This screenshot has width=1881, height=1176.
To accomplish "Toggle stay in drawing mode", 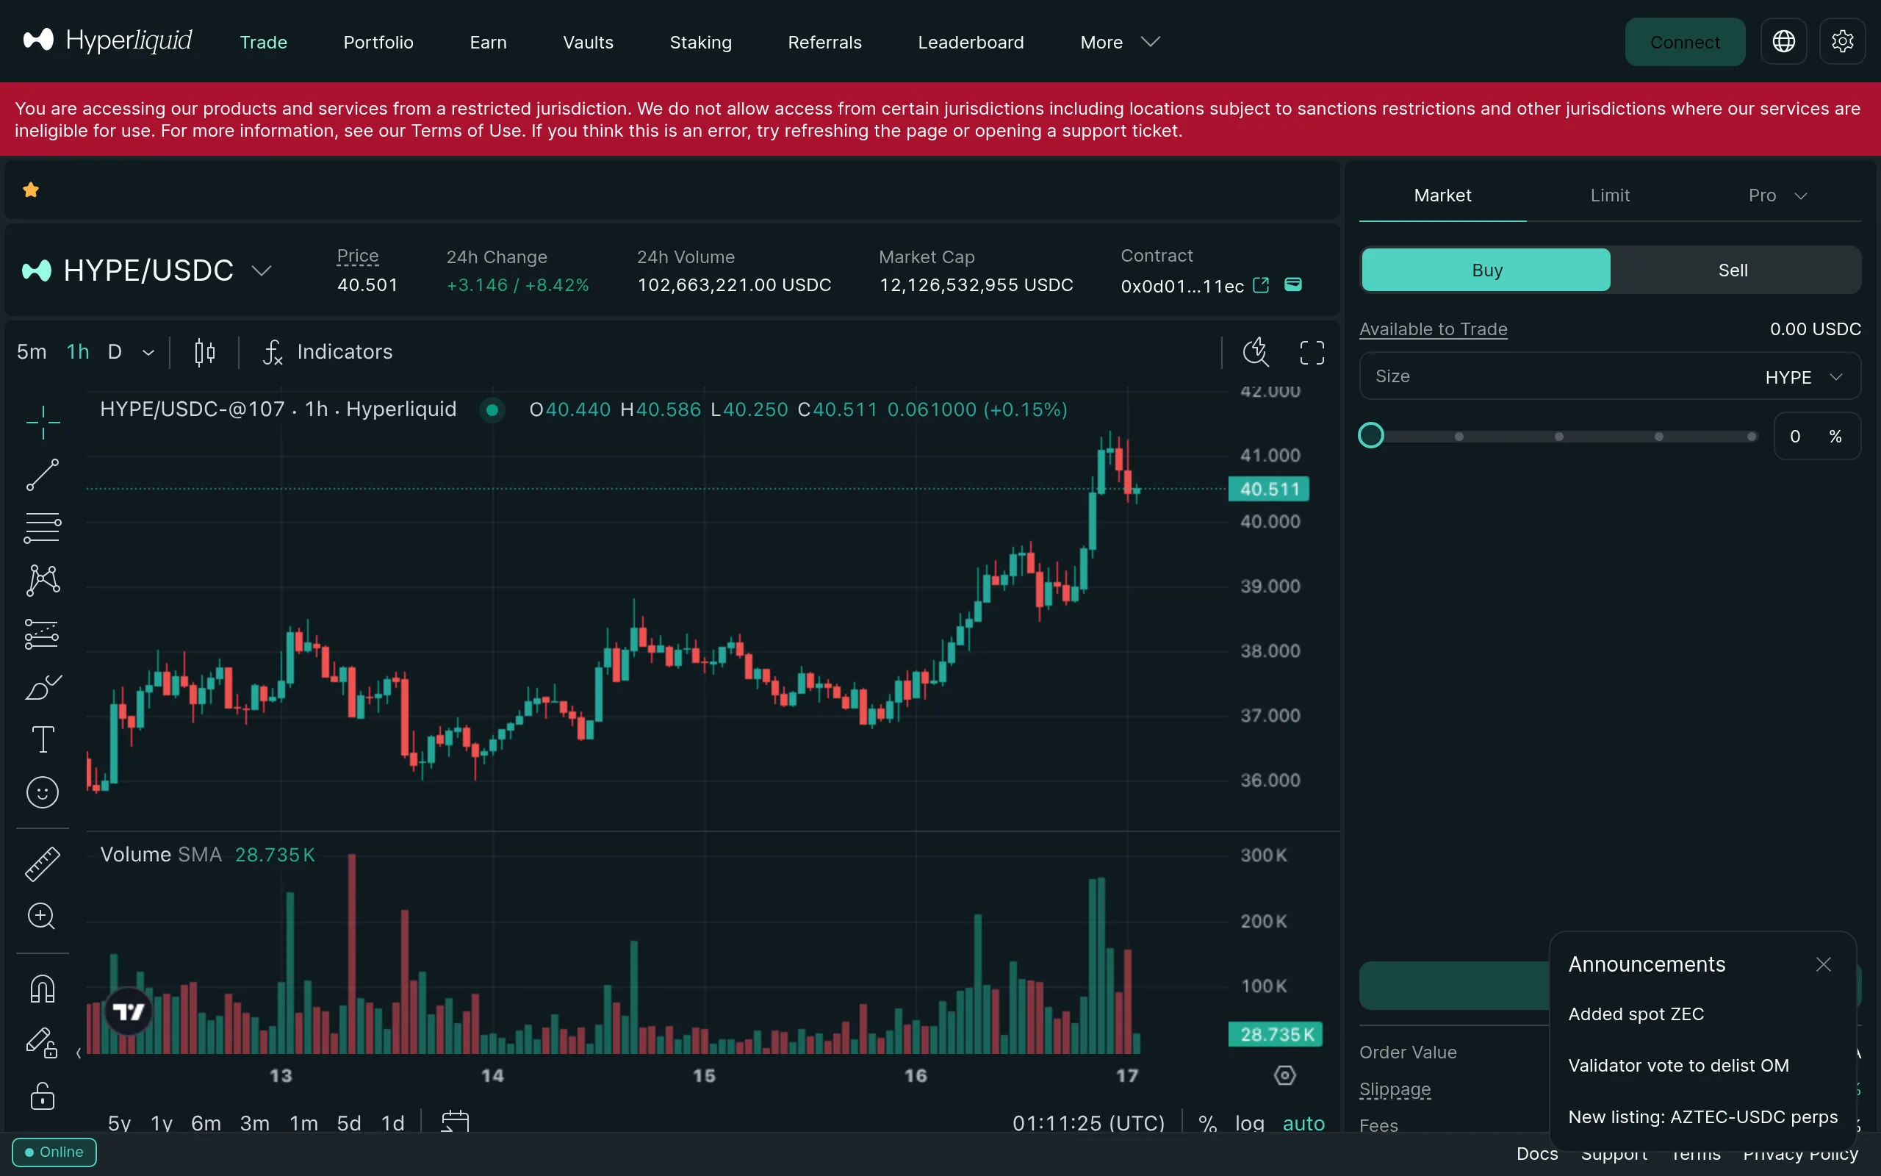I will 43,1043.
